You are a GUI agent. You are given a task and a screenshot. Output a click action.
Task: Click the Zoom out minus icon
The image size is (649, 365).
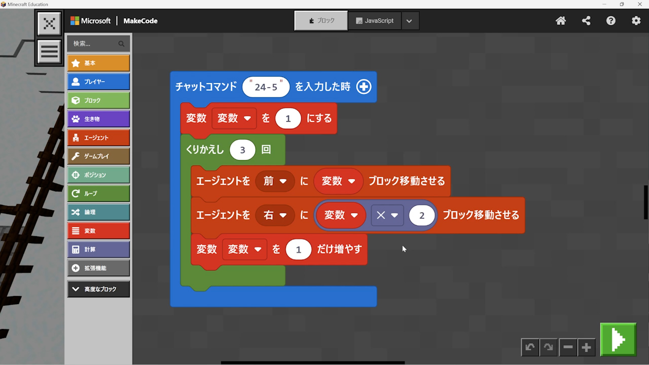tap(568, 347)
